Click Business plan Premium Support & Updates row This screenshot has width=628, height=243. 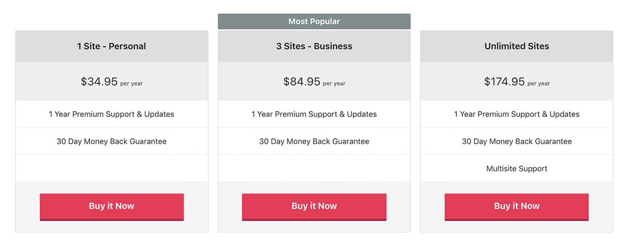click(314, 114)
